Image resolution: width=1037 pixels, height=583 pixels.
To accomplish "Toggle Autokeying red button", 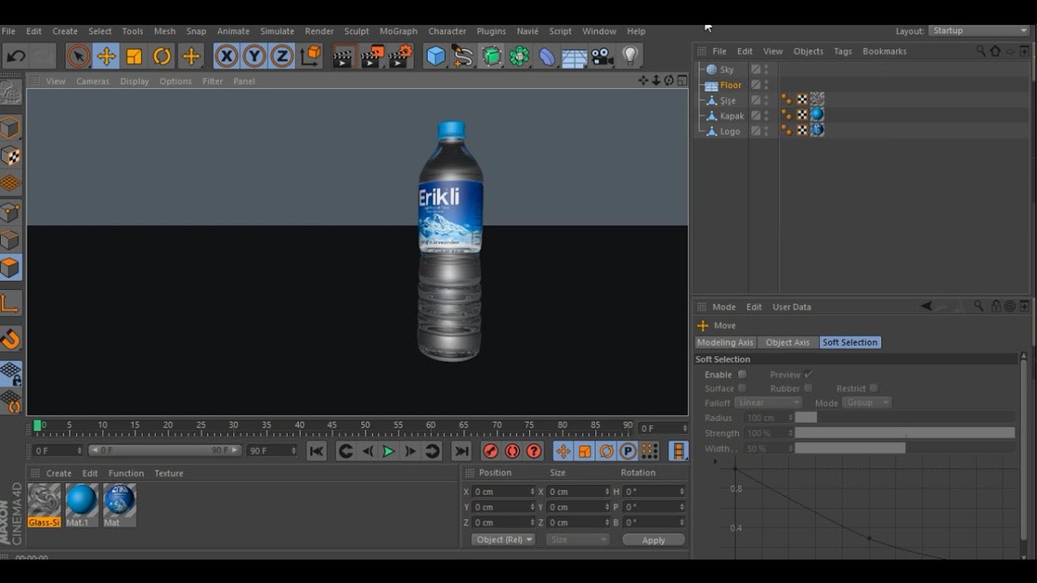I will pos(512,451).
